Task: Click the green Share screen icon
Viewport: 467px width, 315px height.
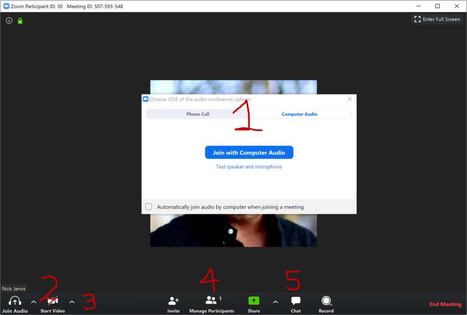Action: (254, 301)
